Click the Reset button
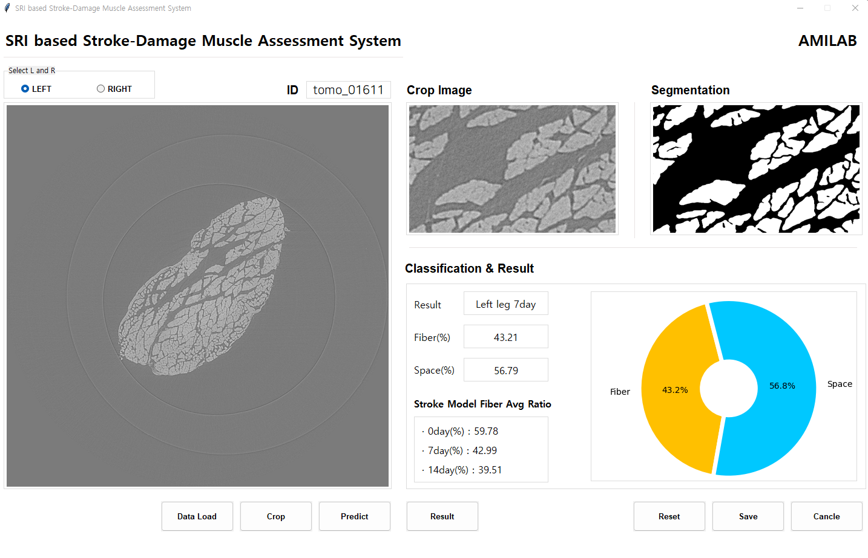This screenshot has height=558, width=868. coord(669,516)
